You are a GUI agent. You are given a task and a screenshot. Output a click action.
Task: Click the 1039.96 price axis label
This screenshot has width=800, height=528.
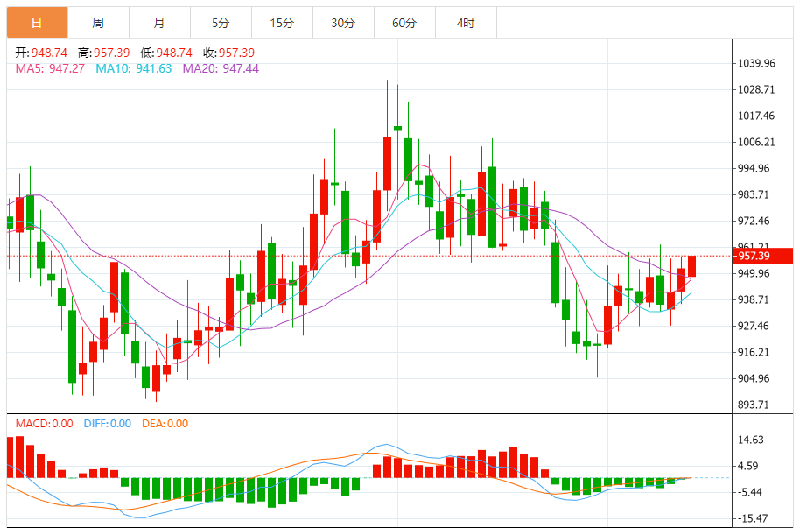click(756, 63)
